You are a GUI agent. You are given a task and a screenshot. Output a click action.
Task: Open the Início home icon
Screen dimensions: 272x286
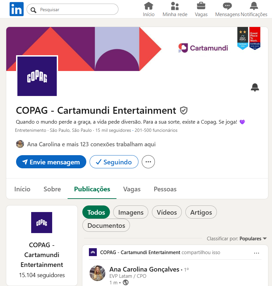pyautogui.click(x=149, y=6)
